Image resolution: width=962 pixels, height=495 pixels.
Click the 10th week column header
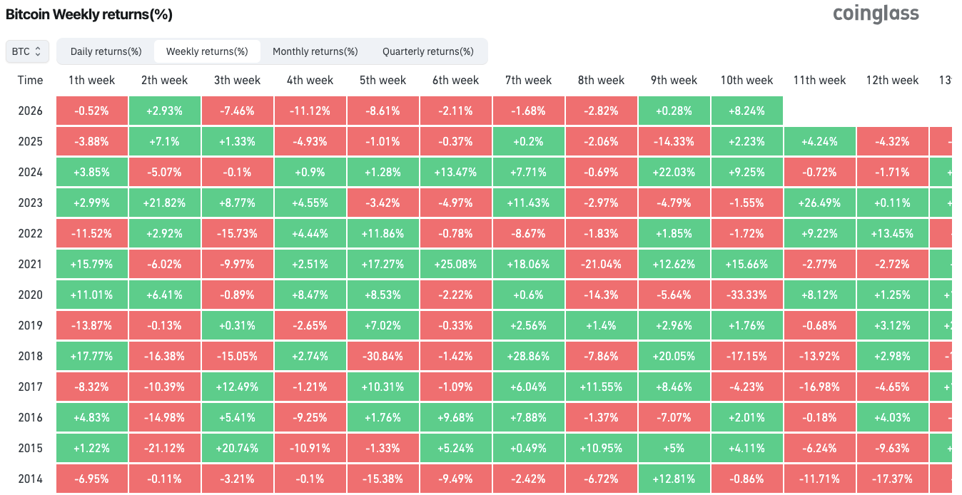click(746, 80)
